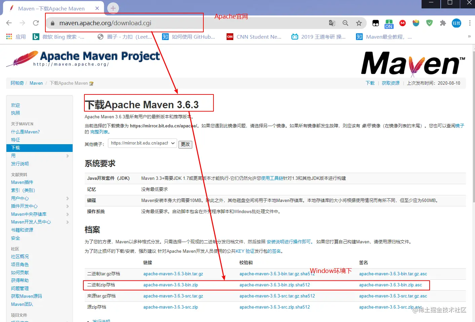Select 发行说明 in the sidebar
This screenshot has width=475, height=322.
click(x=20, y=164)
